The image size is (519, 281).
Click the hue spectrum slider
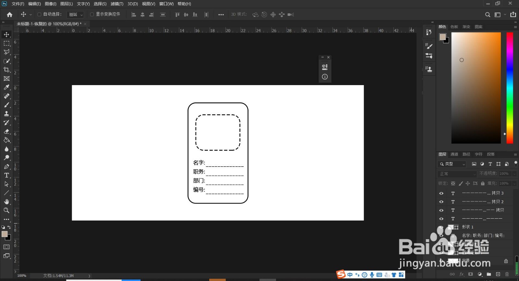pos(510,88)
